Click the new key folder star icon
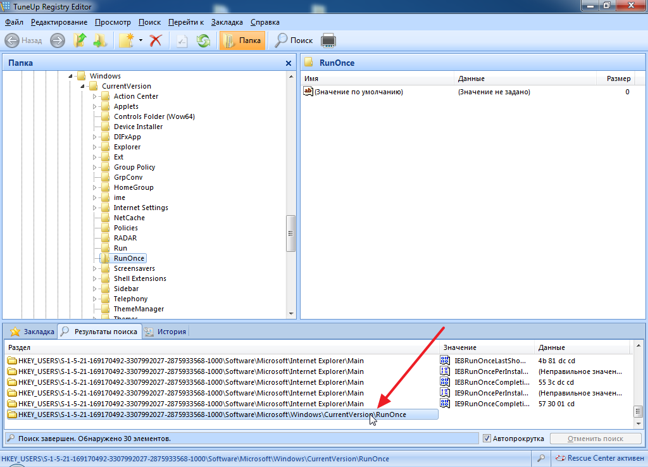 coord(127,40)
